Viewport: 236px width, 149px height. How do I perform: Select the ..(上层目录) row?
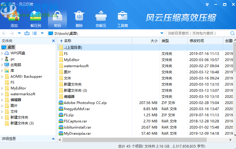[145, 48]
